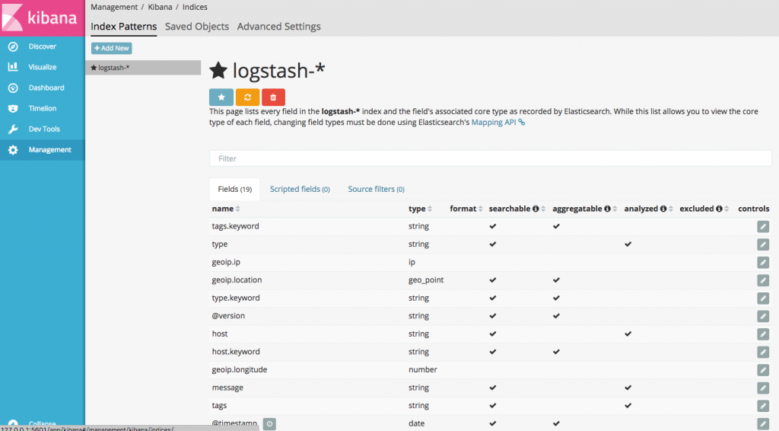Sort by aggregatable column arrows
779x431 pixels.
tap(615, 209)
